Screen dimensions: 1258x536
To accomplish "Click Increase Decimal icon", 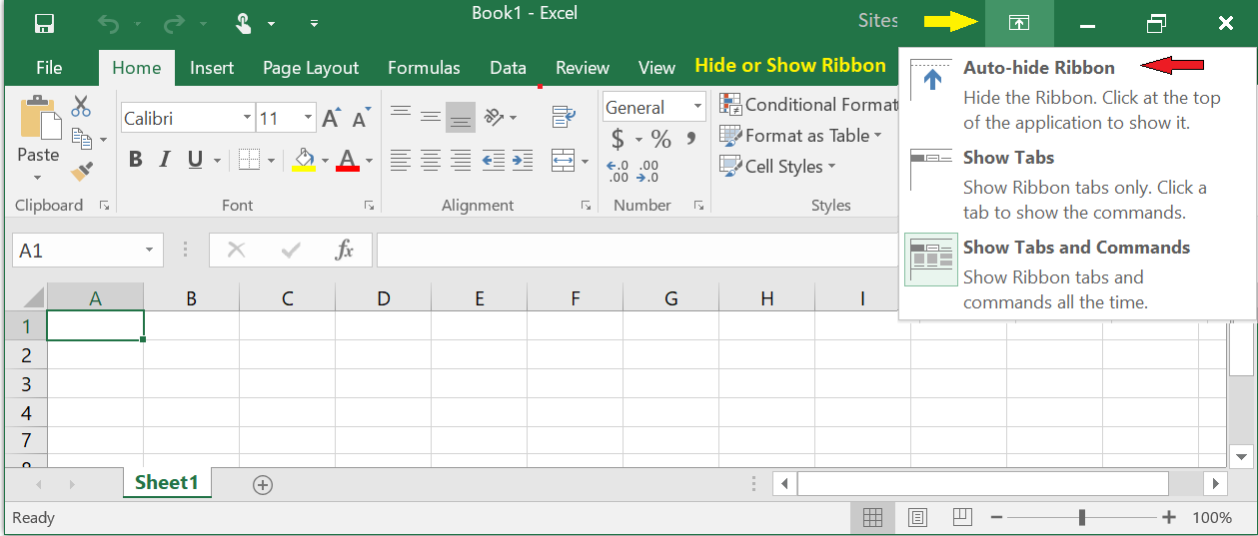I will 618,172.
